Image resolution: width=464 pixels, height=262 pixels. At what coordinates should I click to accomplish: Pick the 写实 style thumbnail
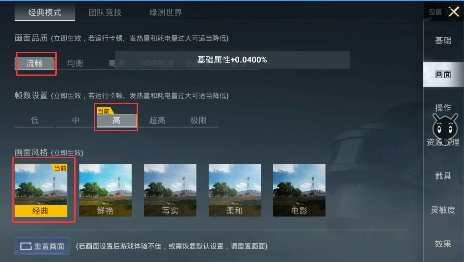point(170,190)
